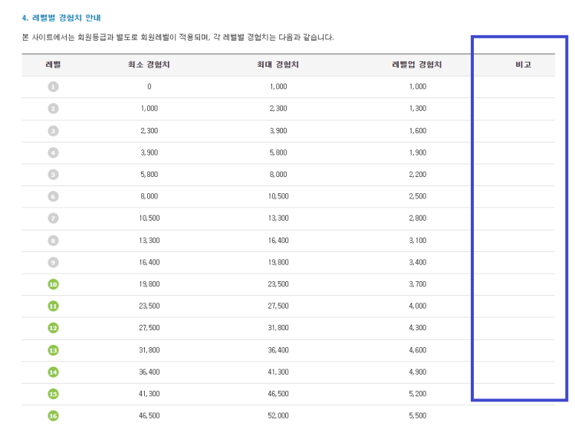575x426 pixels.
Task: Select the level 5 gray badge icon
Action: 53,175
